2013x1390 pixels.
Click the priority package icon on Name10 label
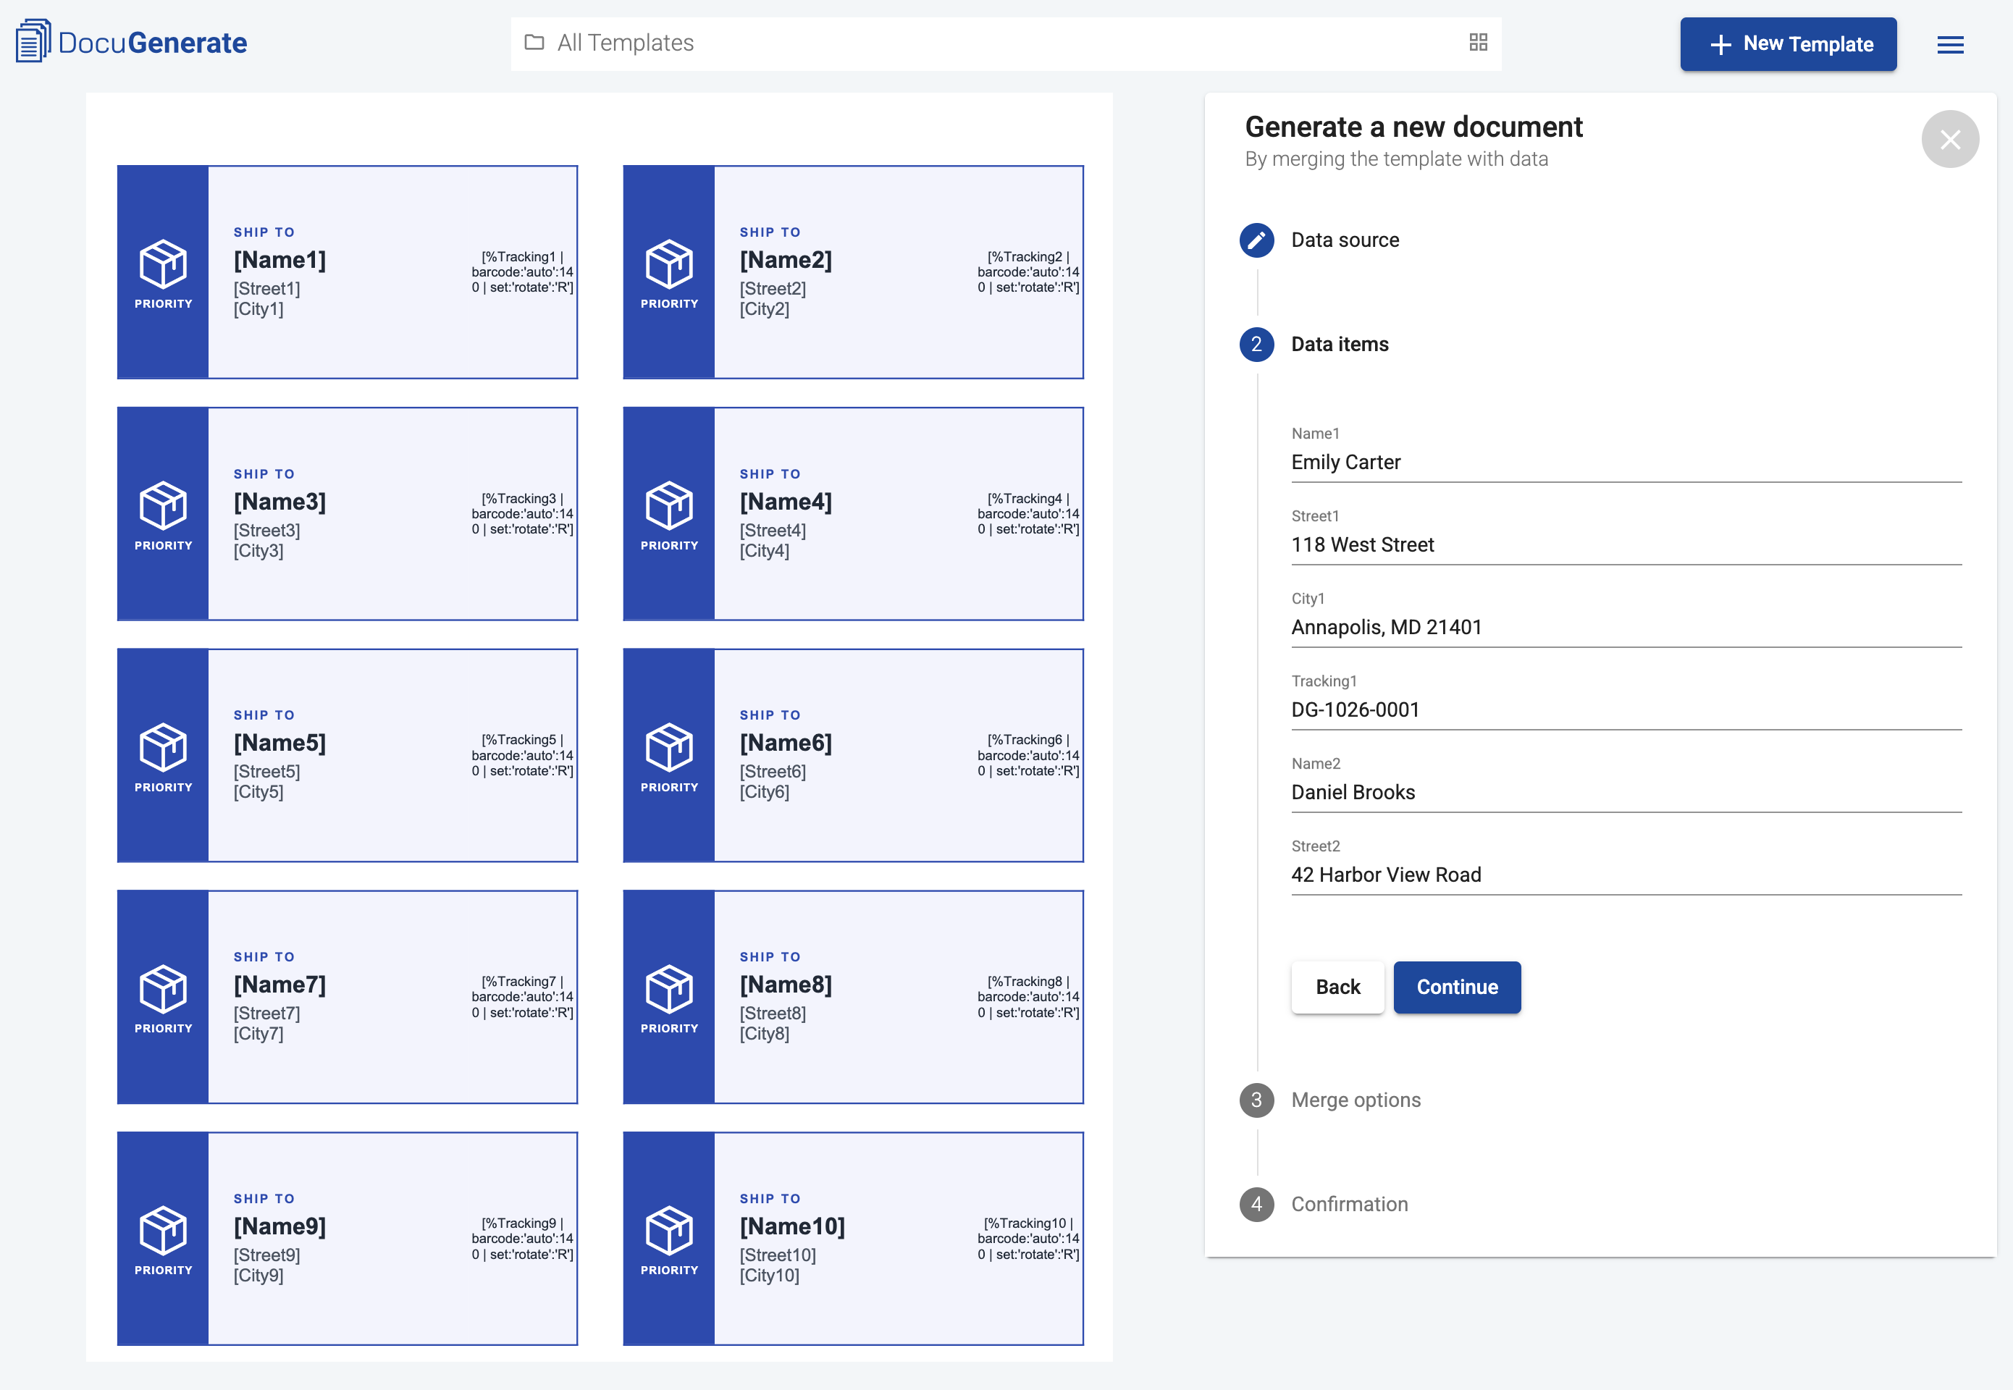pyautogui.click(x=669, y=1230)
